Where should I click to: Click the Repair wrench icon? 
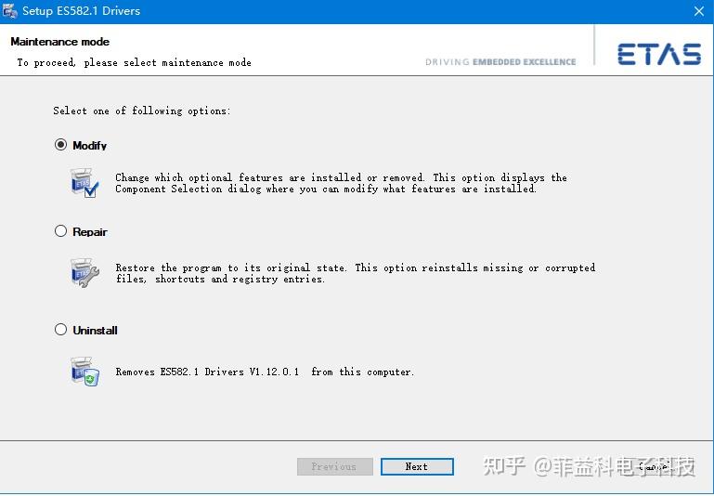click(84, 273)
